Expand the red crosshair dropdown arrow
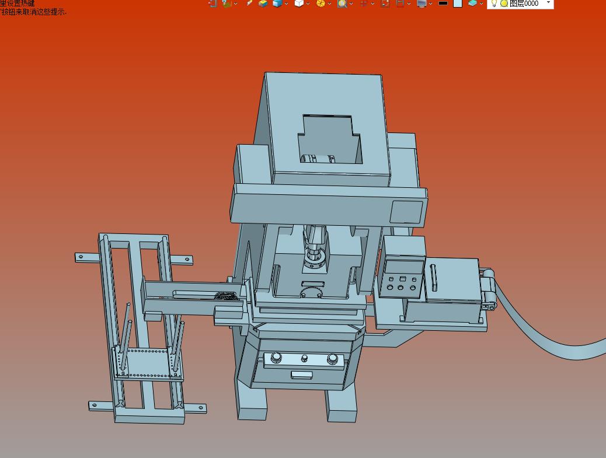 (x=372, y=4)
